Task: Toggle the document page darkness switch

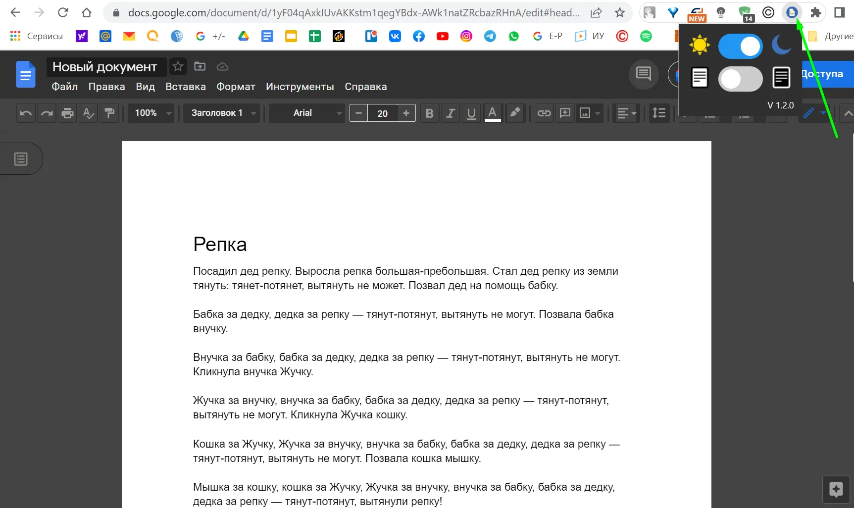Action: (740, 79)
